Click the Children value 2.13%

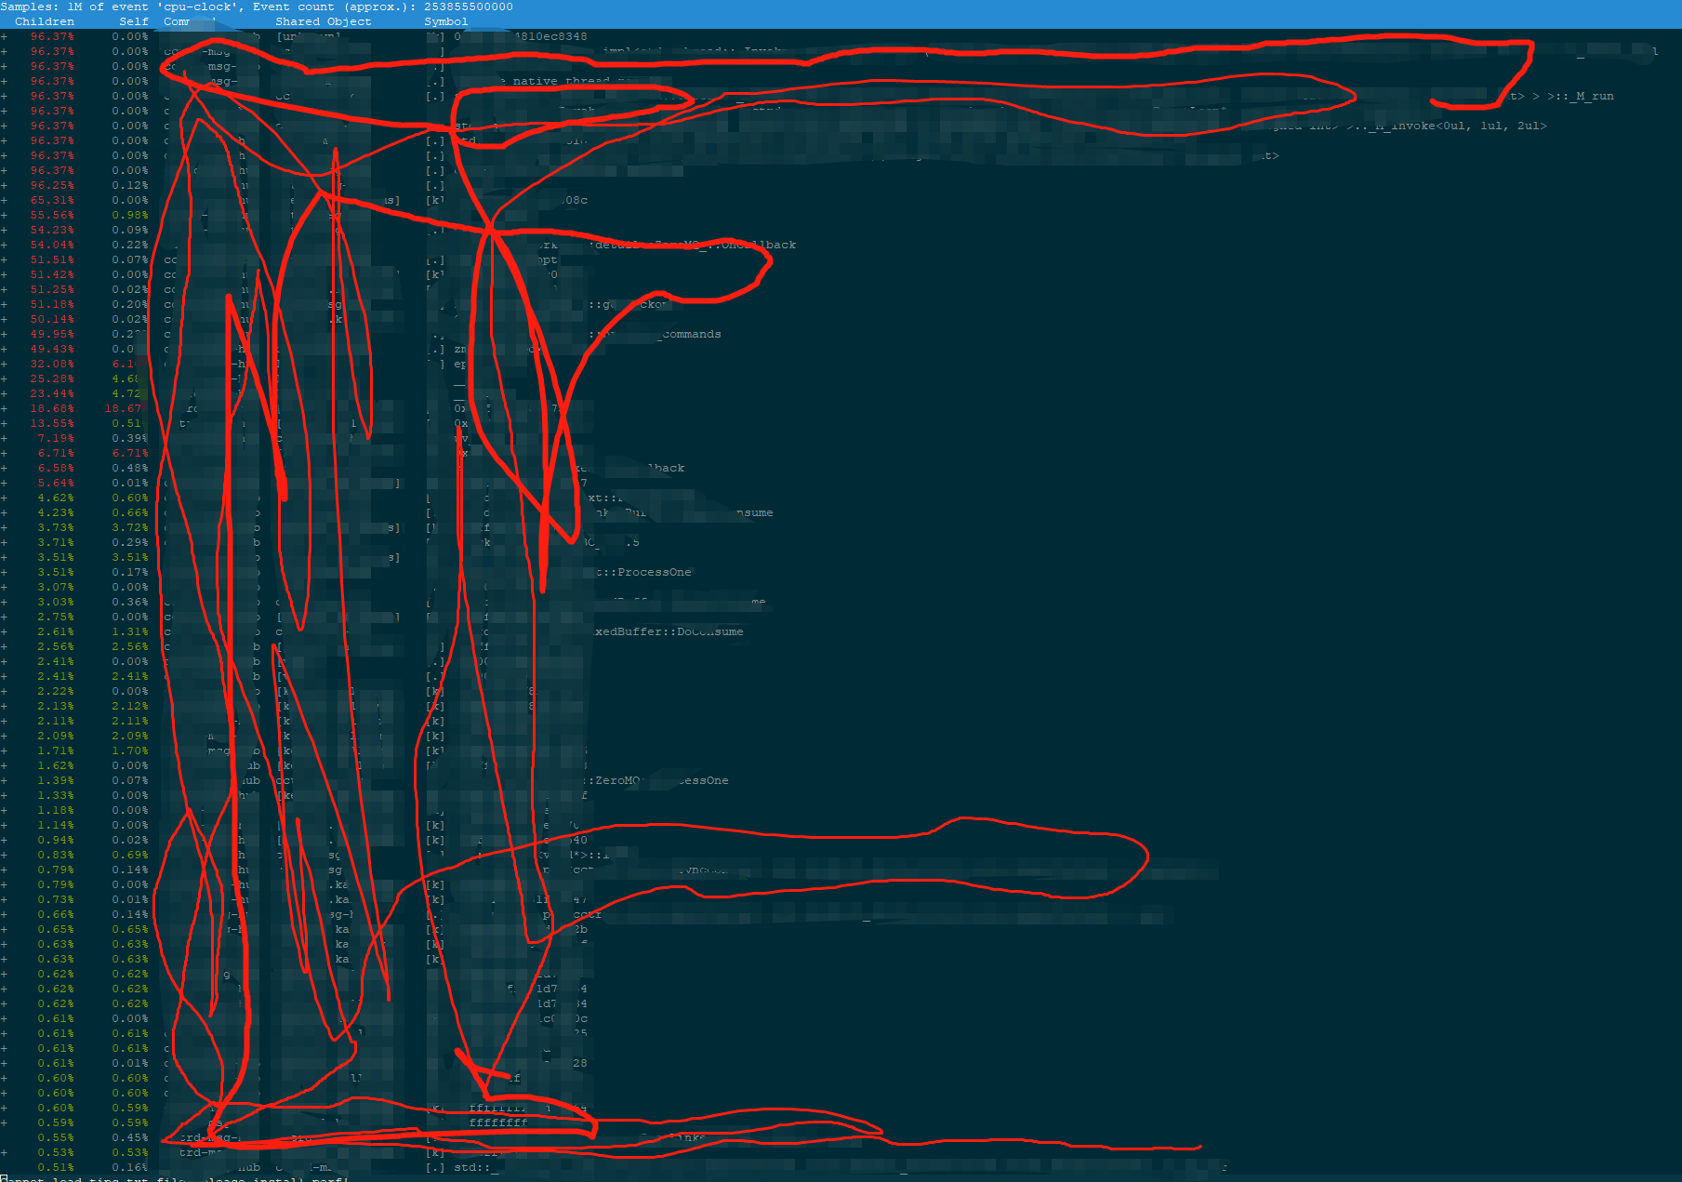(56, 707)
